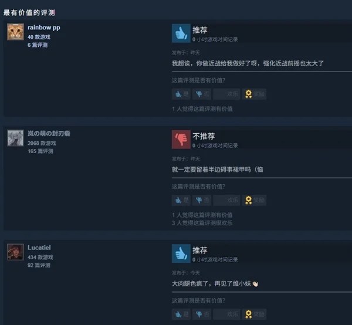Image resolution: width=352 pixels, height=325 pixels.
Task: Open the rainbow pp username link
Action: (x=44, y=28)
